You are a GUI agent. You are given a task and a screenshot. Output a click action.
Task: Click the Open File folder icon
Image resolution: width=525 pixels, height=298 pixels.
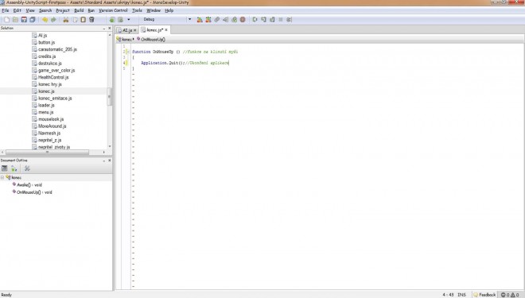click(x=15, y=20)
